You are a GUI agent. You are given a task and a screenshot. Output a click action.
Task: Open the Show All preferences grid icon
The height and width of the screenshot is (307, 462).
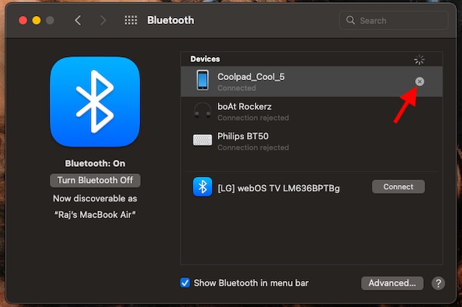click(131, 20)
